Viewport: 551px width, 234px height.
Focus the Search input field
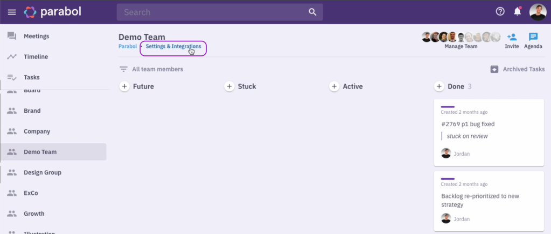220,12
